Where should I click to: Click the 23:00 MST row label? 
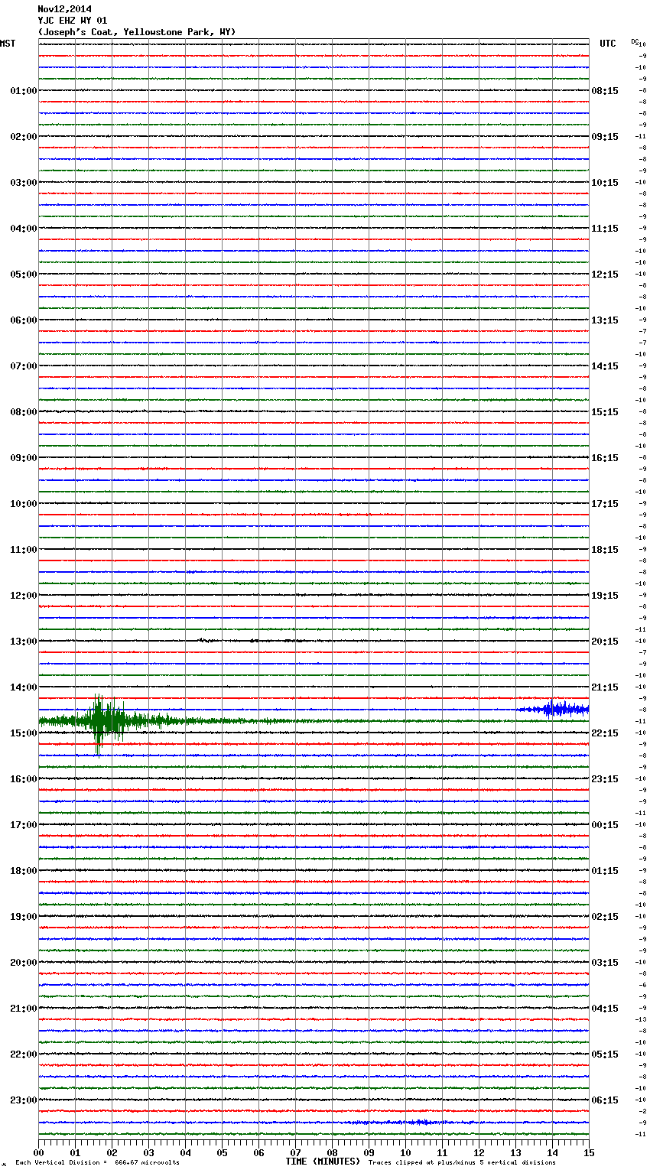(23, 1100)
